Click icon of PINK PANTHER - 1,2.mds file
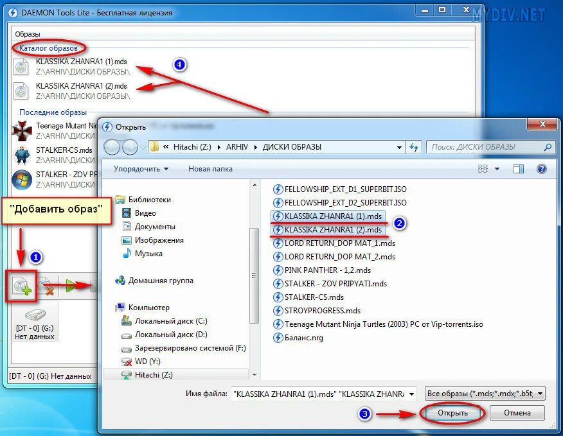Screen dimensions: 563x436 pos(278,270)
